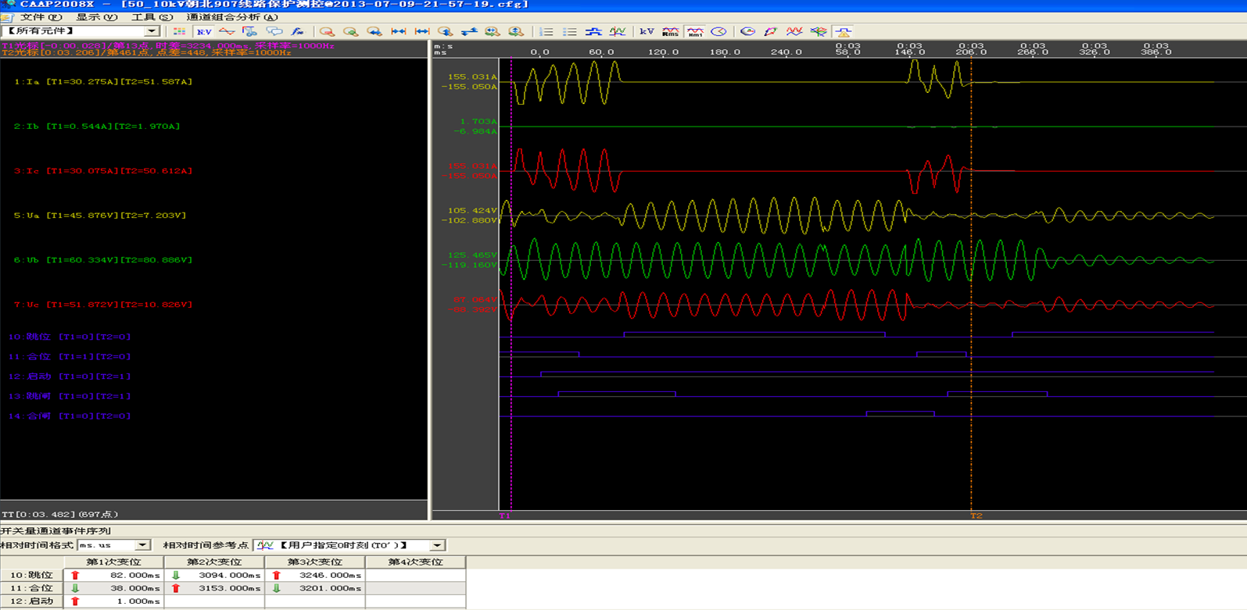The width and height of the screenshot is (1247, 610).
Task: Click the T1 cursor marker on timeline
Action: (x=505, y=515)
